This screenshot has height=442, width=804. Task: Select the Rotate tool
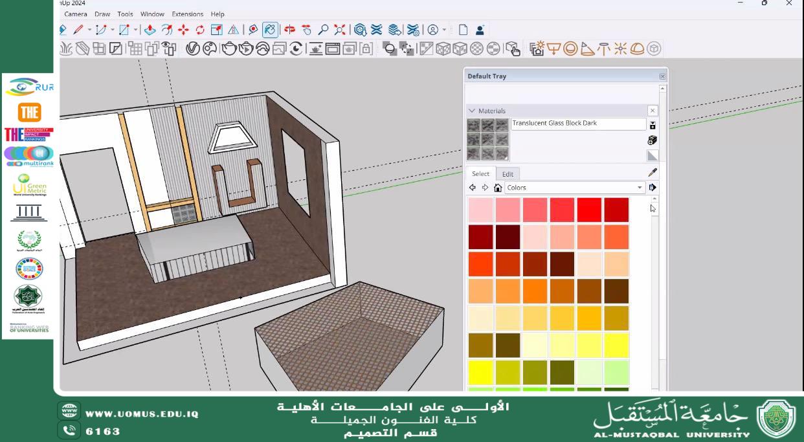(200, 29)
